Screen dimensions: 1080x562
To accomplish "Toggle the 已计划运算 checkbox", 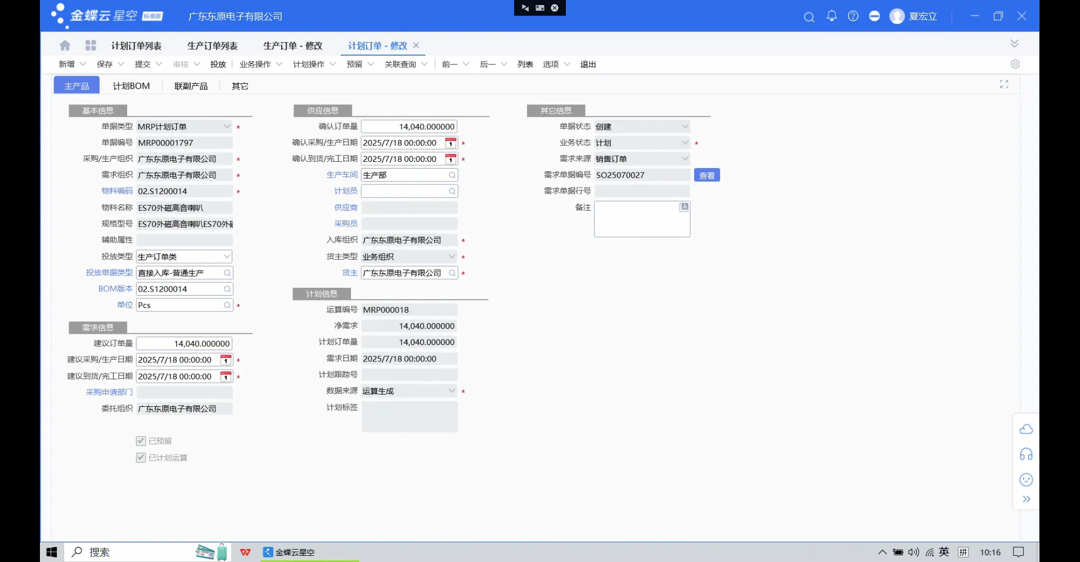I will [141, 458].
